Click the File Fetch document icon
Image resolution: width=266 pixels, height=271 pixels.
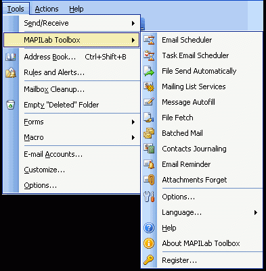tap(149, 118)
